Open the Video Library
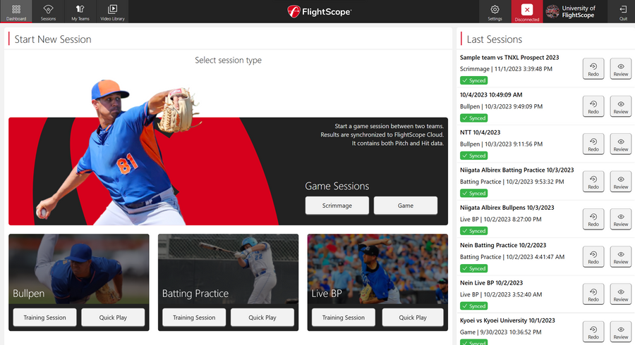Image resolution: width=635 pixels, height=345 pixels. click(112, 11)
